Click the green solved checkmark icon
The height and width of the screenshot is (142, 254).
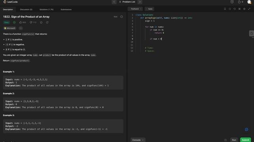click(x=14, y=22)
